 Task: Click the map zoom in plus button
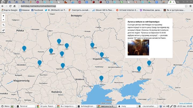click(x=3, y=16)
